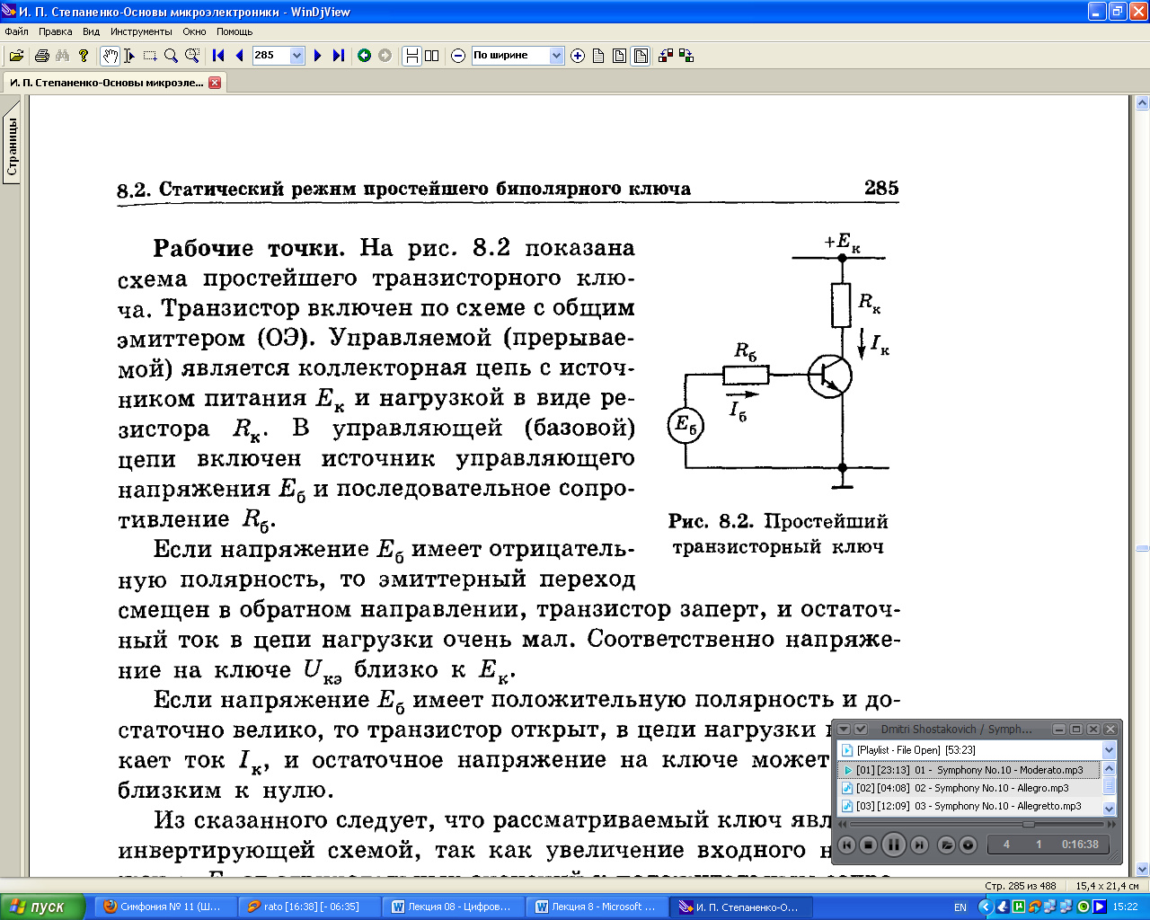Screen dimensions: 1150x920
Task: Select track 02 Symphony No.10 Allegro
Action: [x=969, y=788]
